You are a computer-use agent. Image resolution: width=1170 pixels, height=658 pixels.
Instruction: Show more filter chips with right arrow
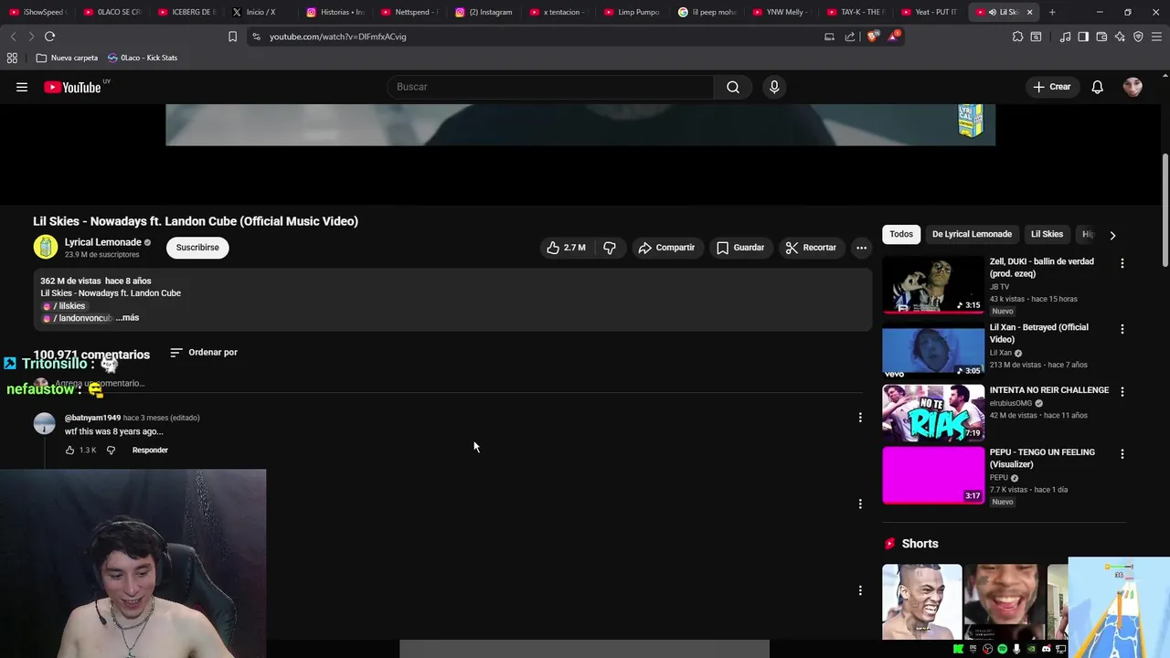[1112, 235]
